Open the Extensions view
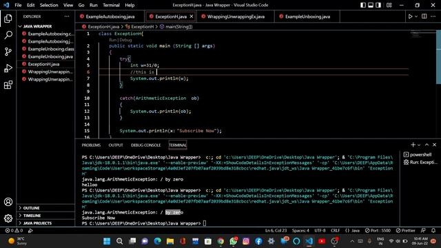The height and width of the screenshot is (248, 441). click(x=8, y=85)
